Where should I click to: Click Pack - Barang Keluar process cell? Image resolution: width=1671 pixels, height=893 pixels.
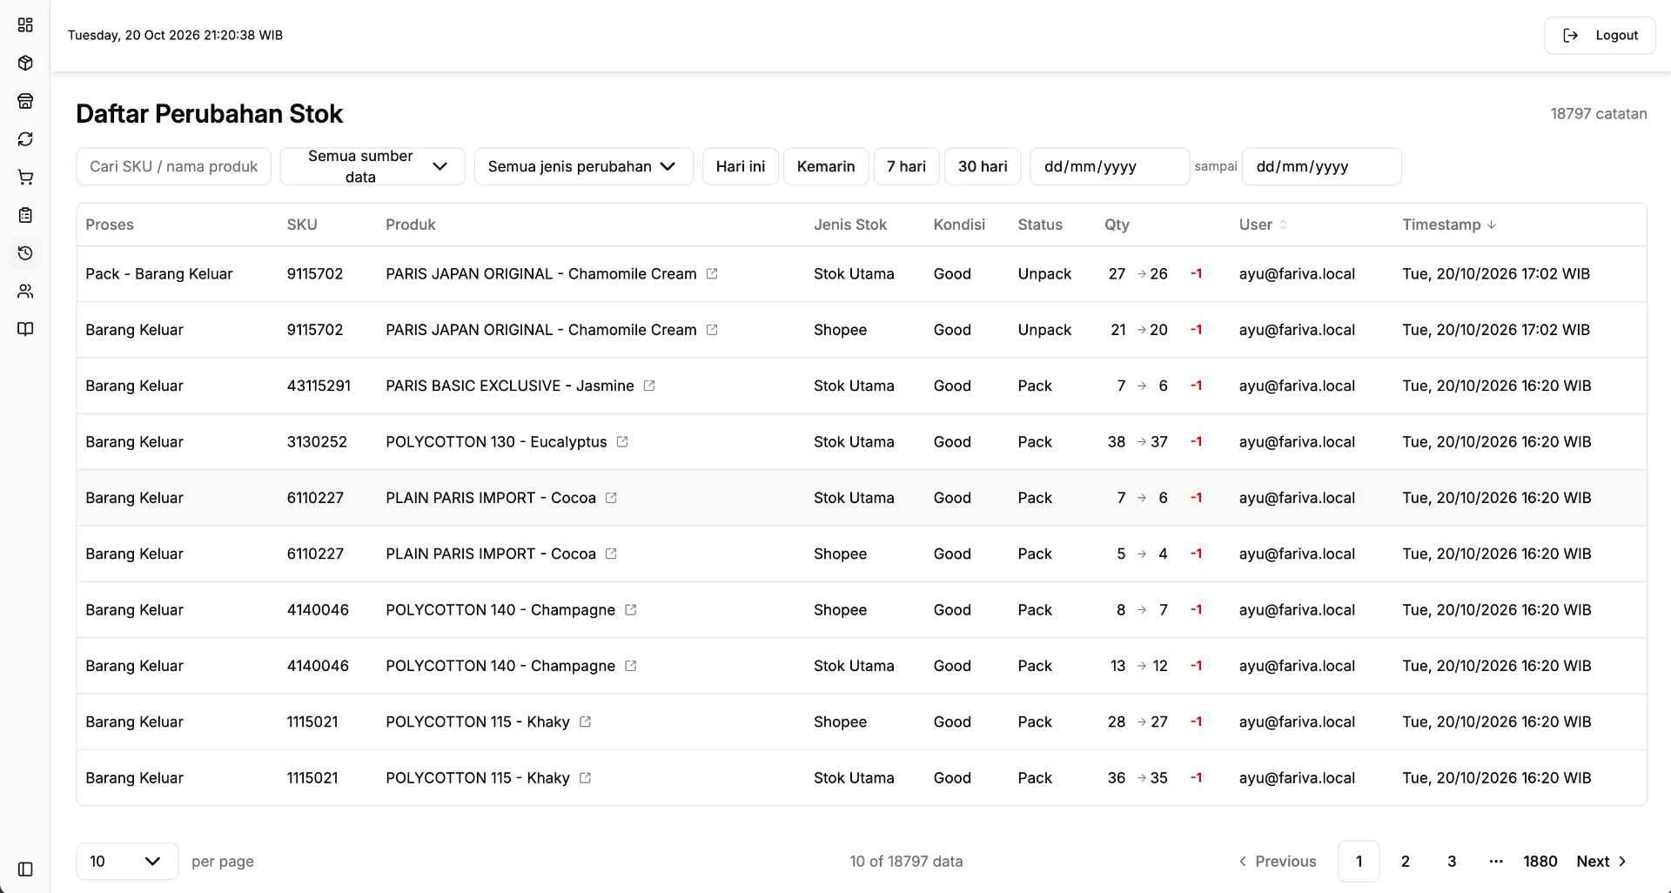159,274
